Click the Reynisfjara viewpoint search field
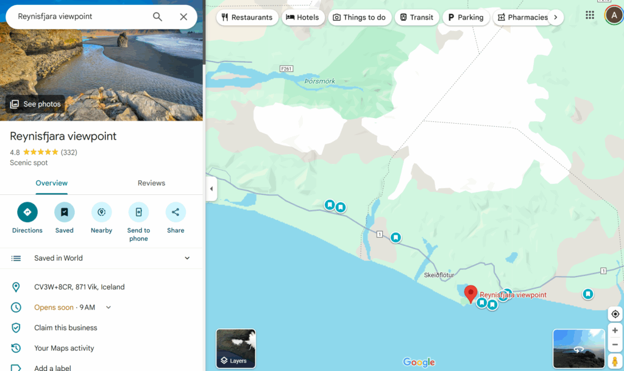This screenshot has height=371, width=624. [82, 16]
